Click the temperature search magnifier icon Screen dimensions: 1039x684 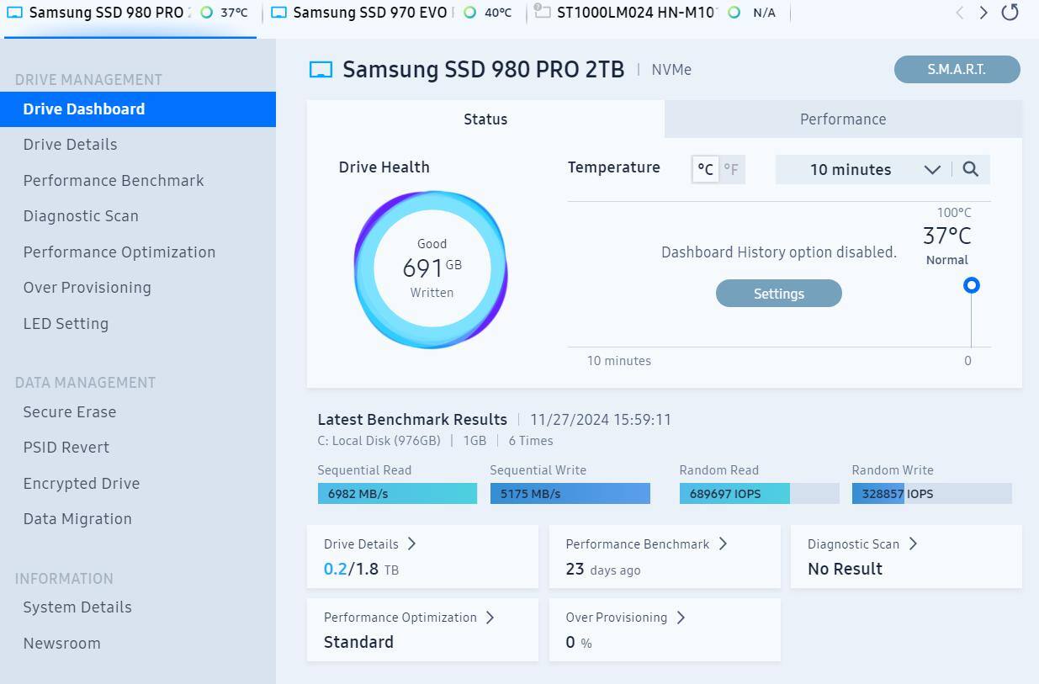tap(970, 169)
